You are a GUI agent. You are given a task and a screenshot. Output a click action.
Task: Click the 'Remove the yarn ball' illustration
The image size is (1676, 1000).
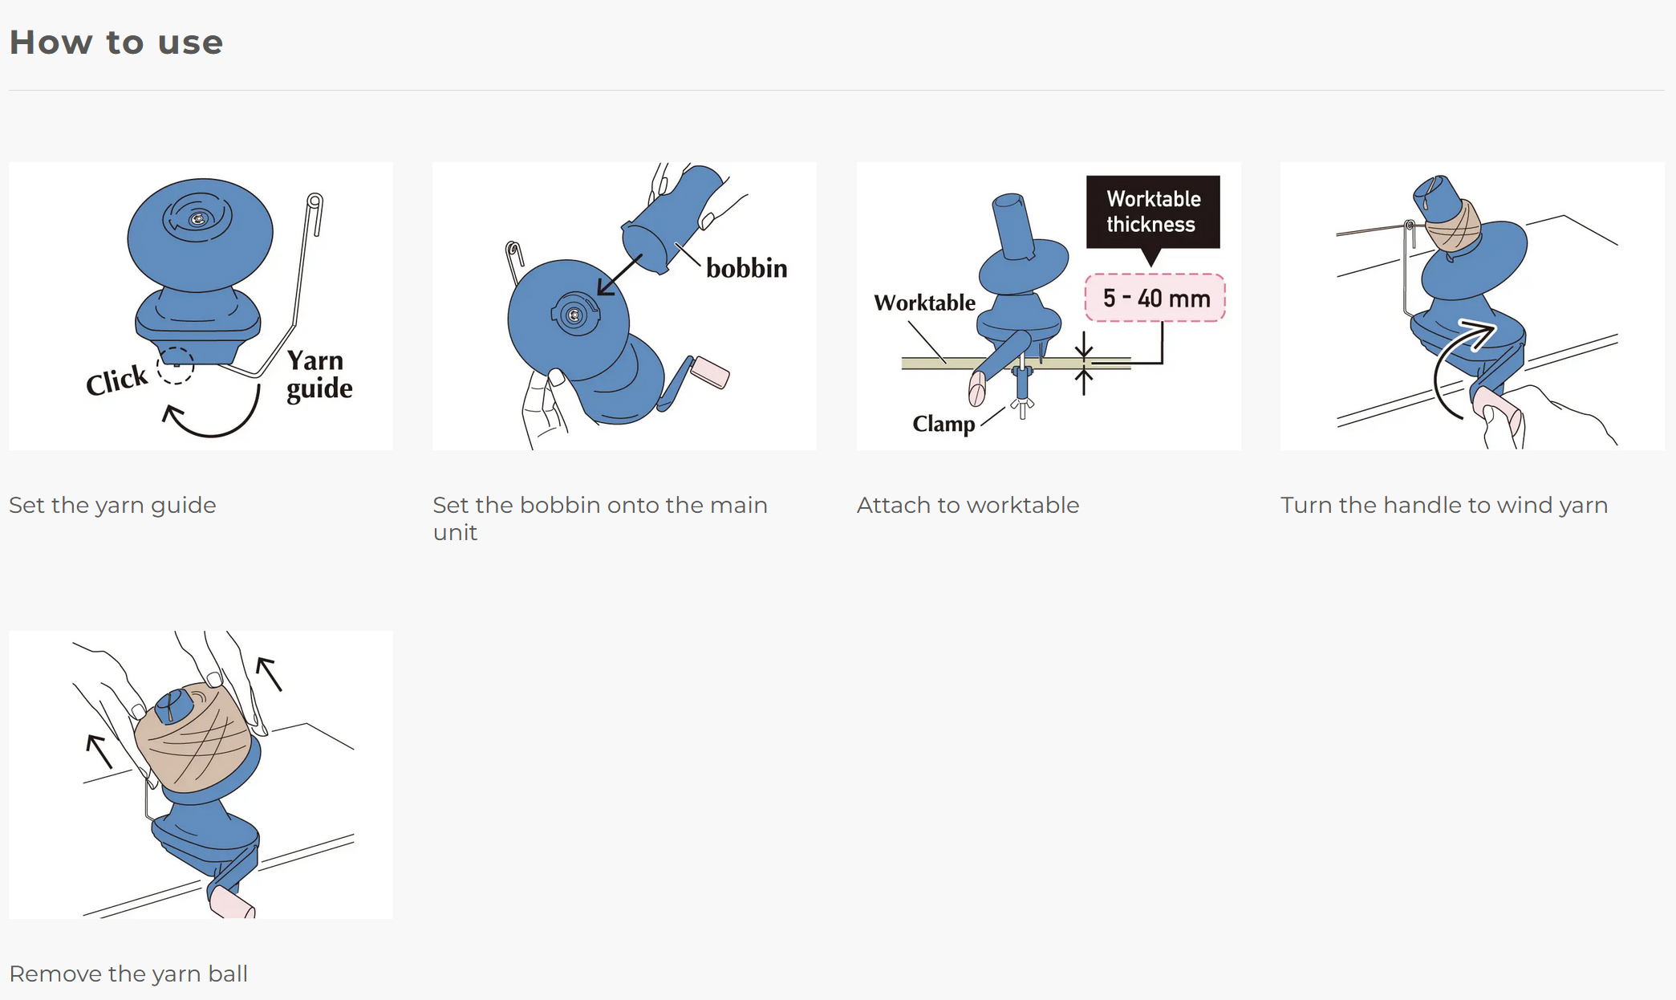pos(201,774)
